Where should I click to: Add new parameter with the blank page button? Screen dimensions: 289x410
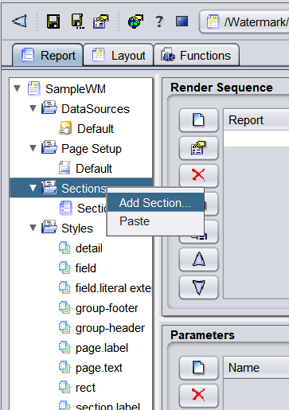click(198, 368)
